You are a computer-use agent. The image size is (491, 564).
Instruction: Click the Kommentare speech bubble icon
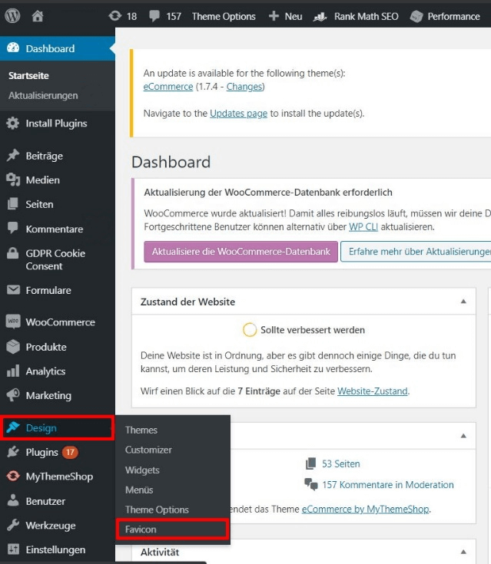tap(13, 228)
